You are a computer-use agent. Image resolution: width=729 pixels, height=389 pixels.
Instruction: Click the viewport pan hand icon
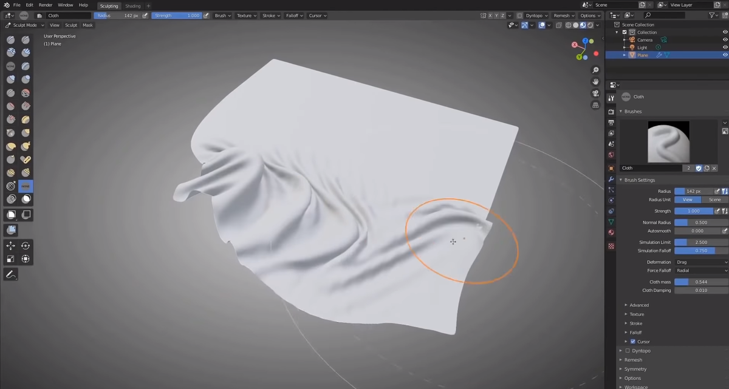(x=596, y=82)
